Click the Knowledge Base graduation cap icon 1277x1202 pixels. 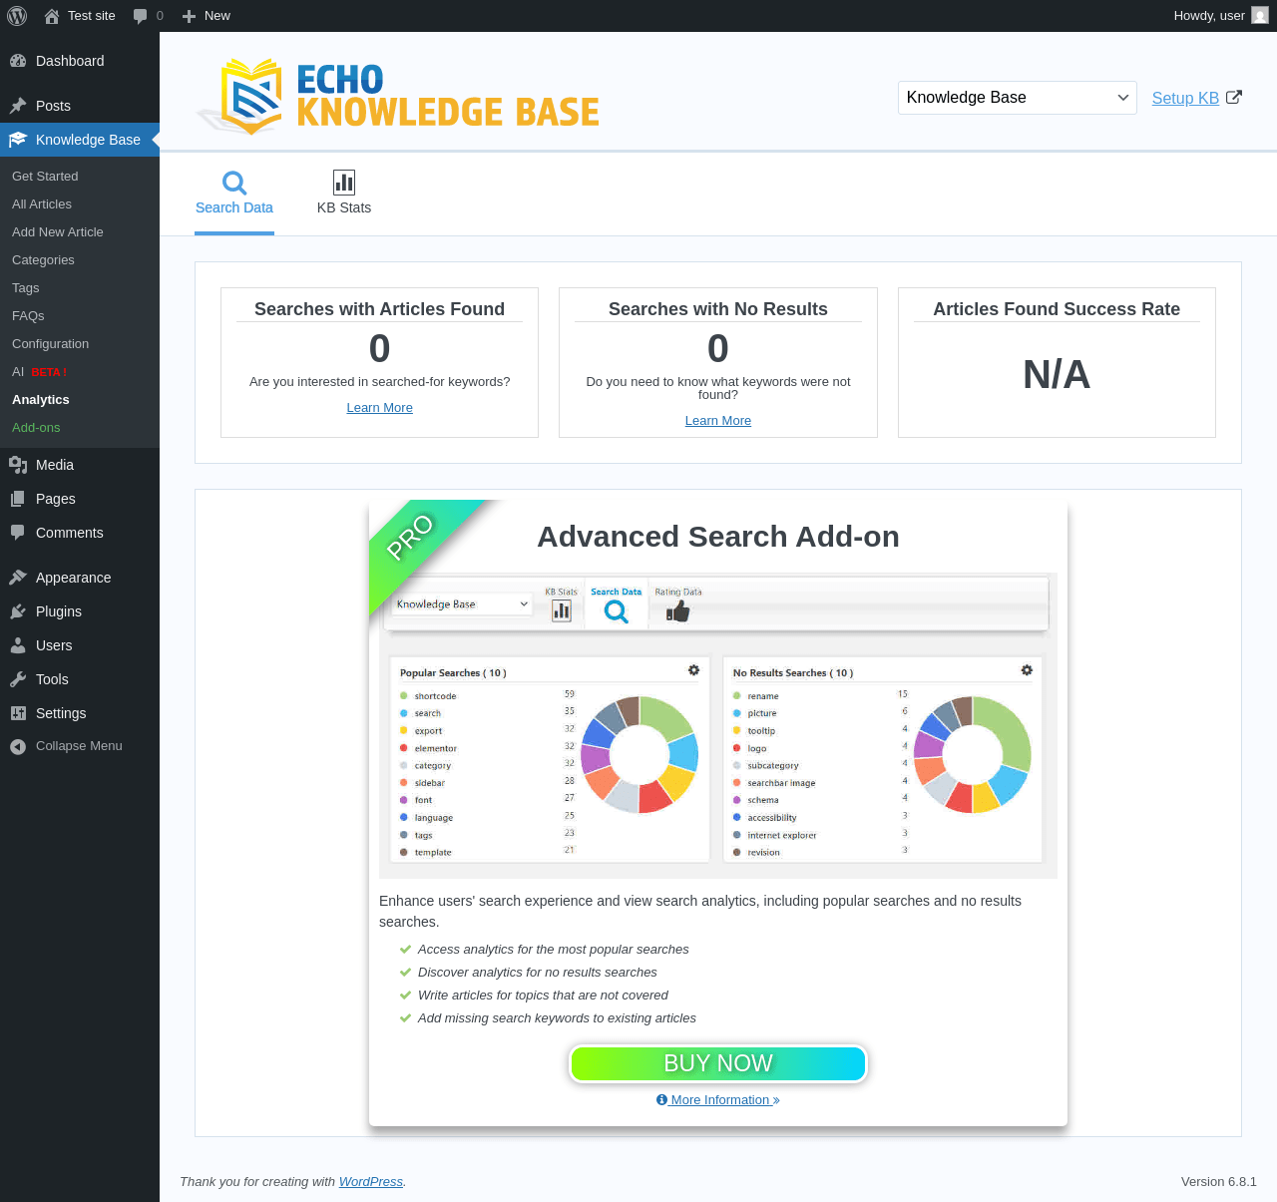(x=18, y=140)
